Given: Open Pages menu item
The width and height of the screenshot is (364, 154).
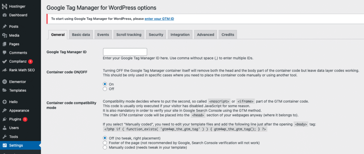Looking at the screenshot, I should (20, 44).
